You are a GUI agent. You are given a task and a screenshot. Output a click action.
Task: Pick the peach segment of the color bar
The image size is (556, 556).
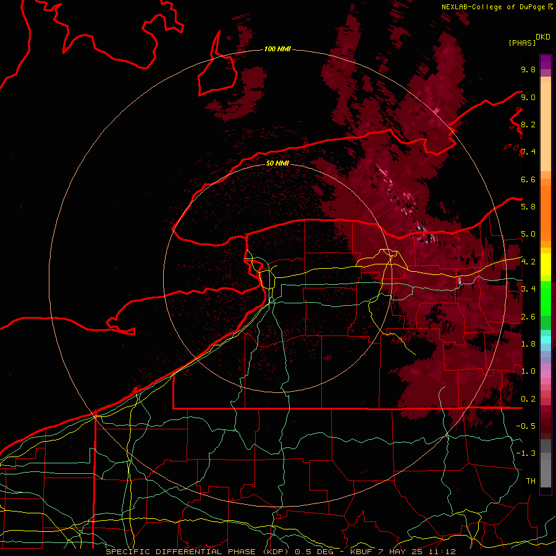545,127
